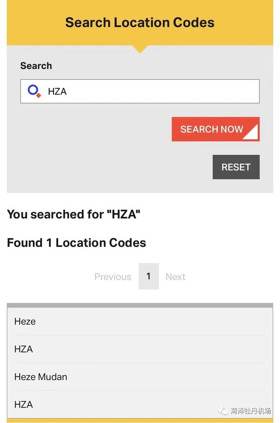This screenshot has width=280, height=423.
Task: Click the Search Location Codes title
Action: [x=140, y=22]
